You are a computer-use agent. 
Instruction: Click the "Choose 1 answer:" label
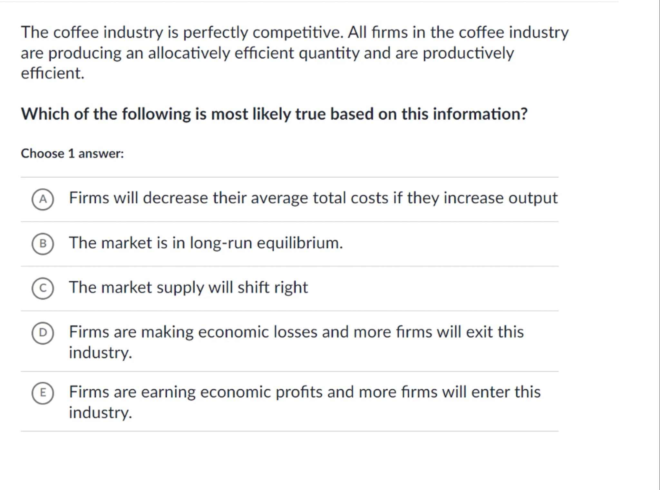coord(72,153)
